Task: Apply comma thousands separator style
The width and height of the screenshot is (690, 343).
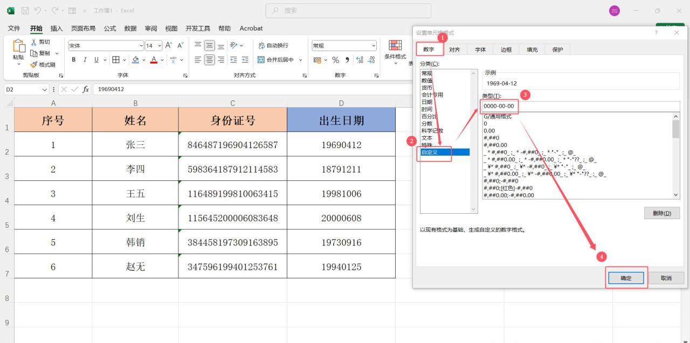Action: tap(347, 60)
